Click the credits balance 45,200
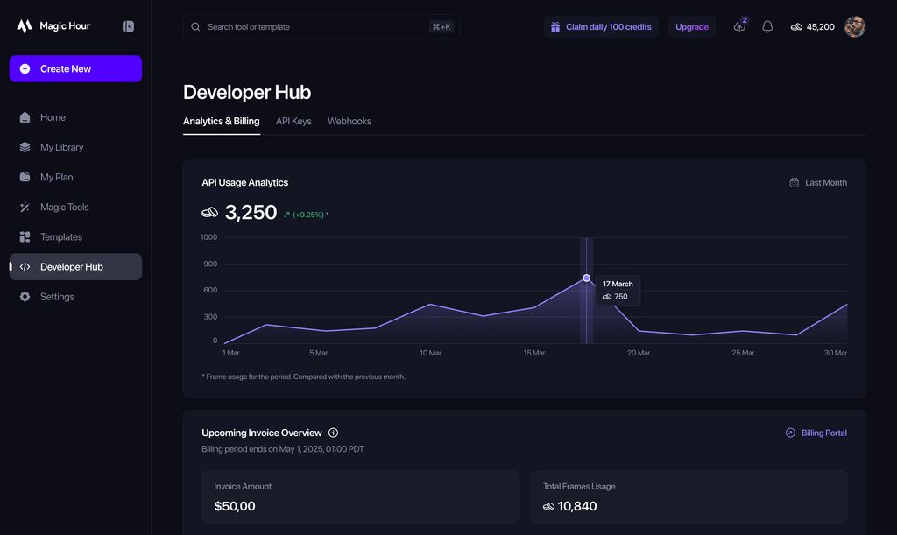897x535 pixels. tap(812, 27)
